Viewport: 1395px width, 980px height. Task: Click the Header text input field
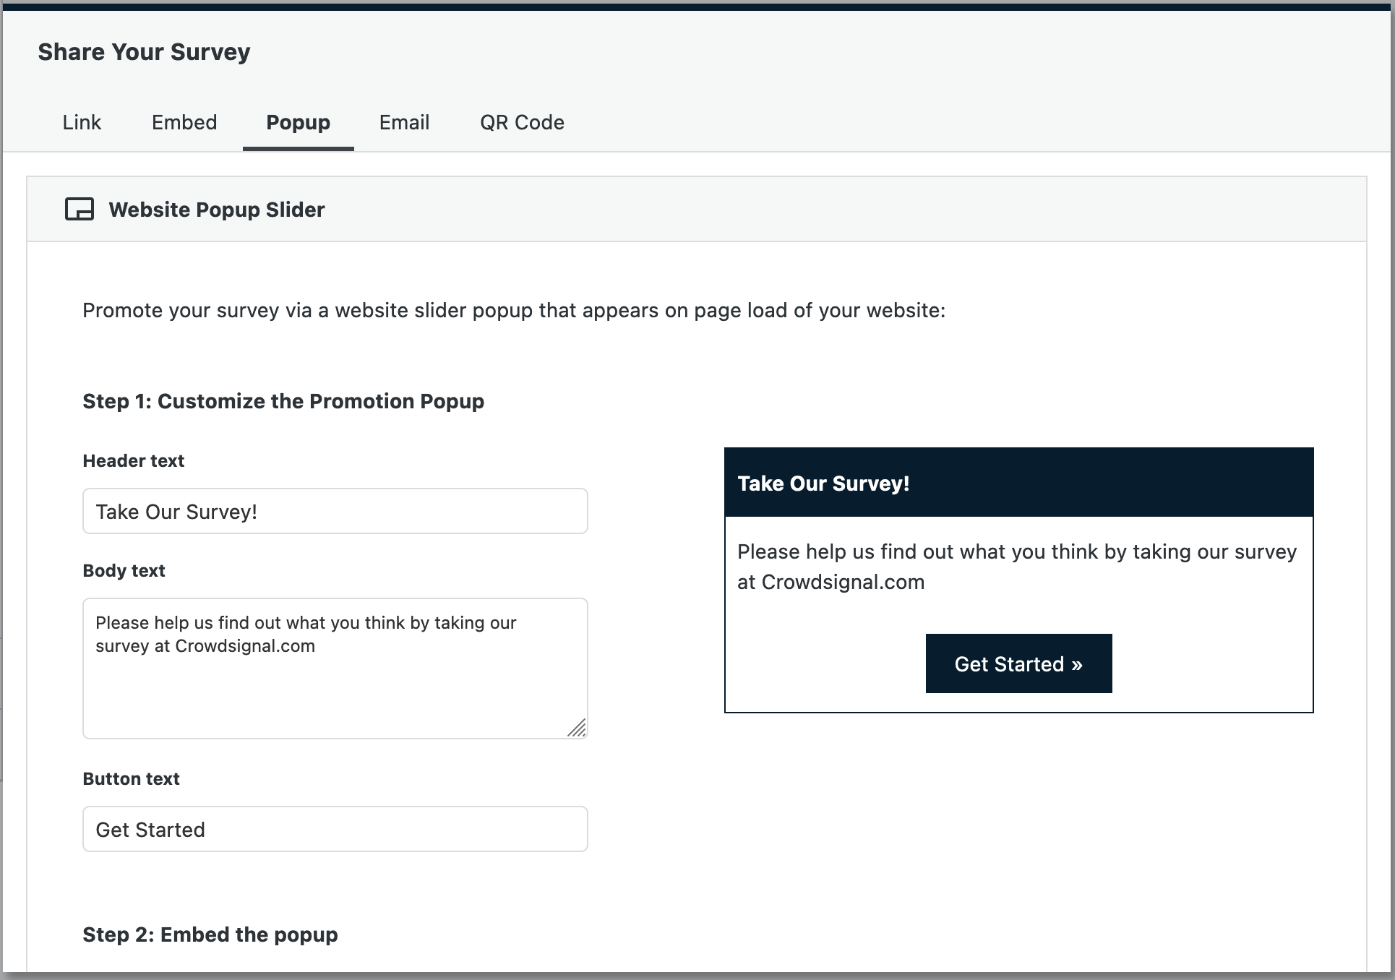[335, 512]
